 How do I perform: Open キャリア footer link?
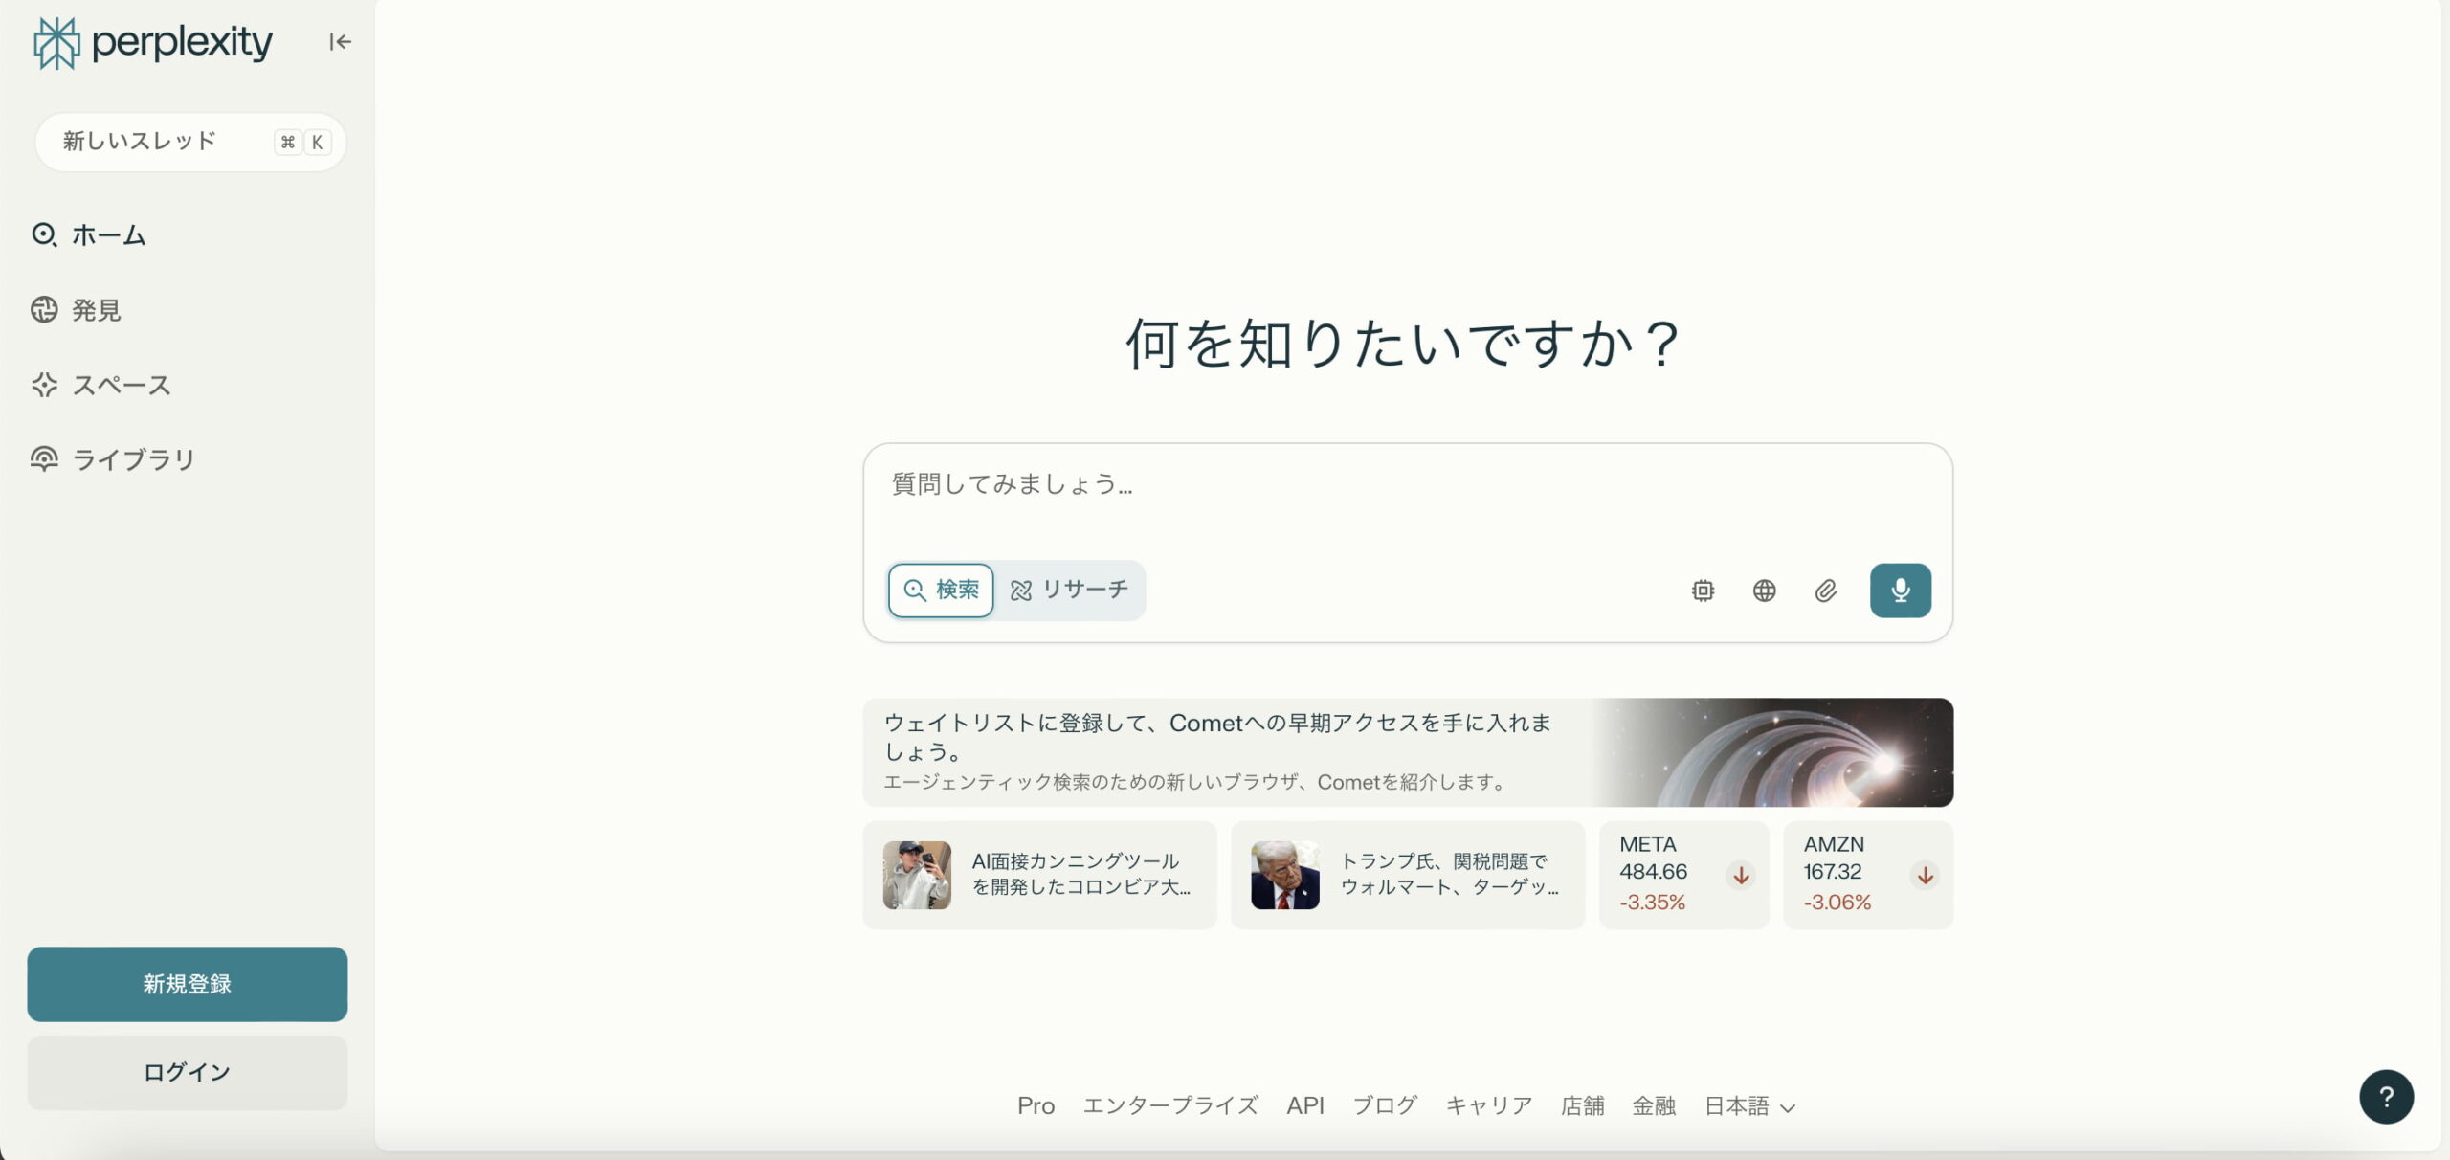pos(1489,1105)
